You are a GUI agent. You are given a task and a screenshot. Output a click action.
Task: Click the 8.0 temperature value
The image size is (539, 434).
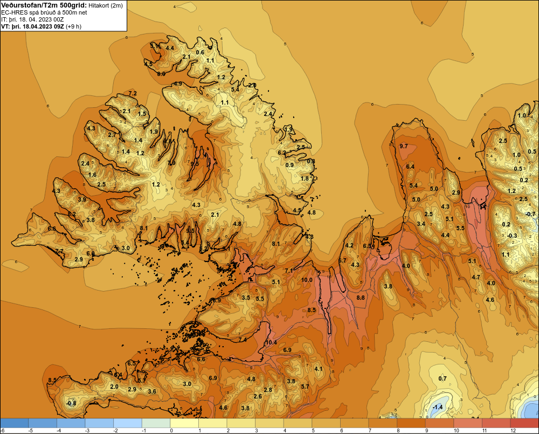161,74
